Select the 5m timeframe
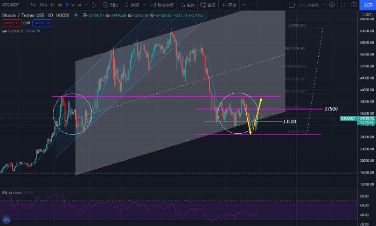This screenshot has height=226, width=376. coord(33,5)
